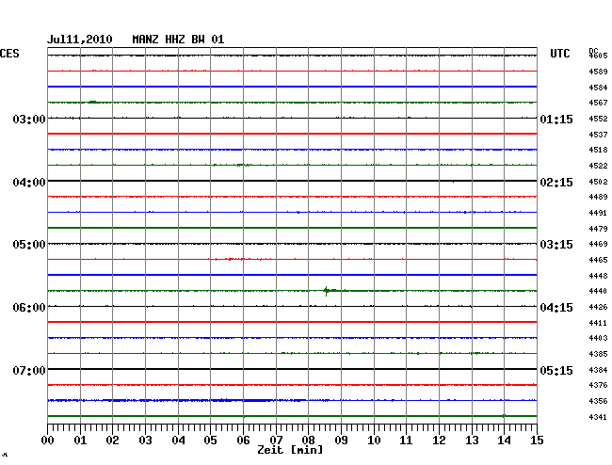
Task: Click the 05:00 CES time label
Action: tap(29, 245)
